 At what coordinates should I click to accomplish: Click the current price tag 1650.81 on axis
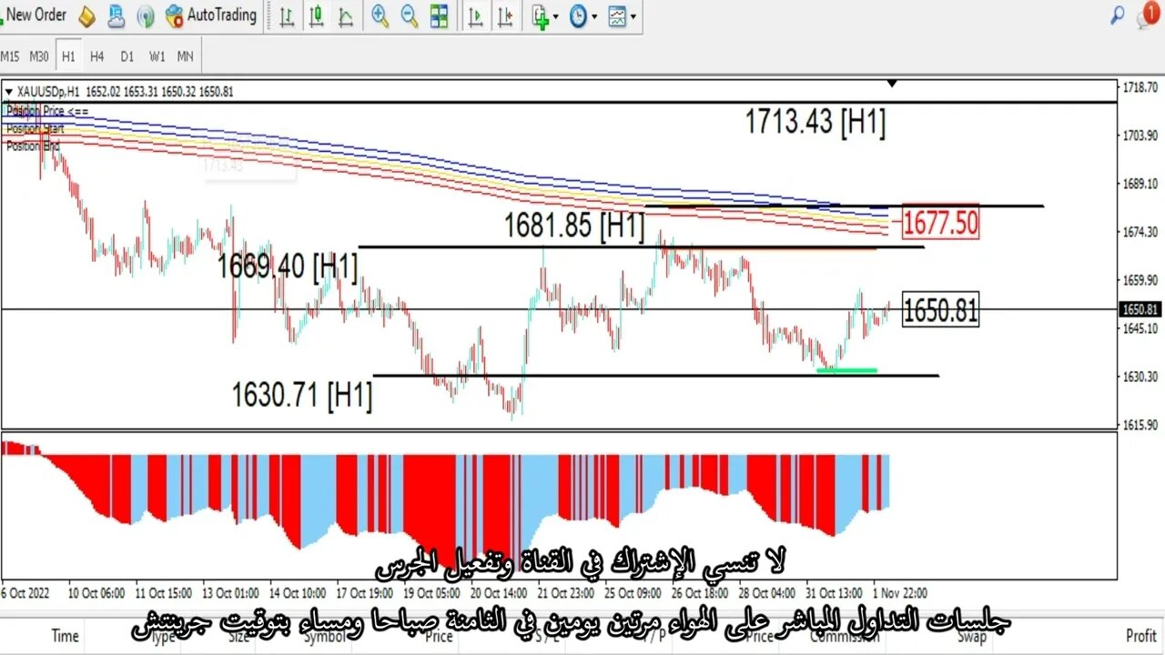pyautogui.click(x=1140, y=310)
